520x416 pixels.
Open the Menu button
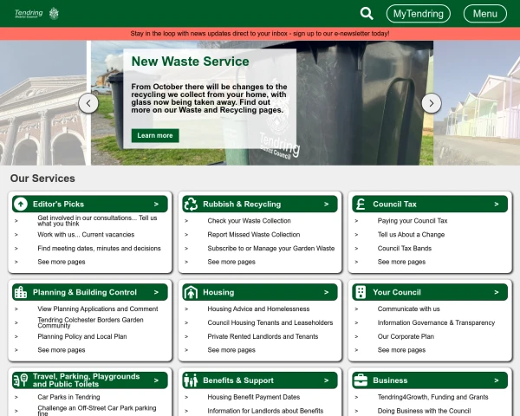[485, 14]
